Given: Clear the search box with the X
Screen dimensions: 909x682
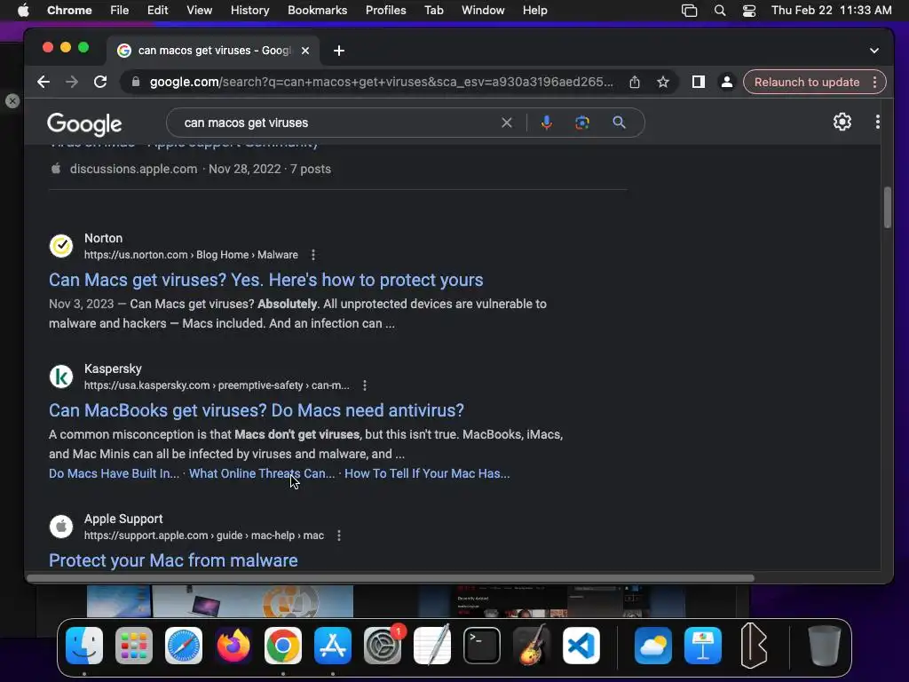Looking at the screenshot, I should (507, 123).
